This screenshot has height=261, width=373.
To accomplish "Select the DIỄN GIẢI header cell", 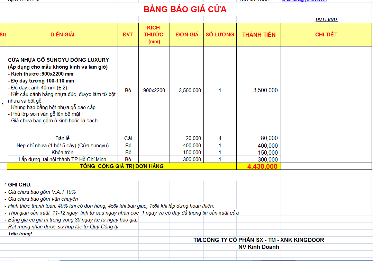I will [63, 35].
